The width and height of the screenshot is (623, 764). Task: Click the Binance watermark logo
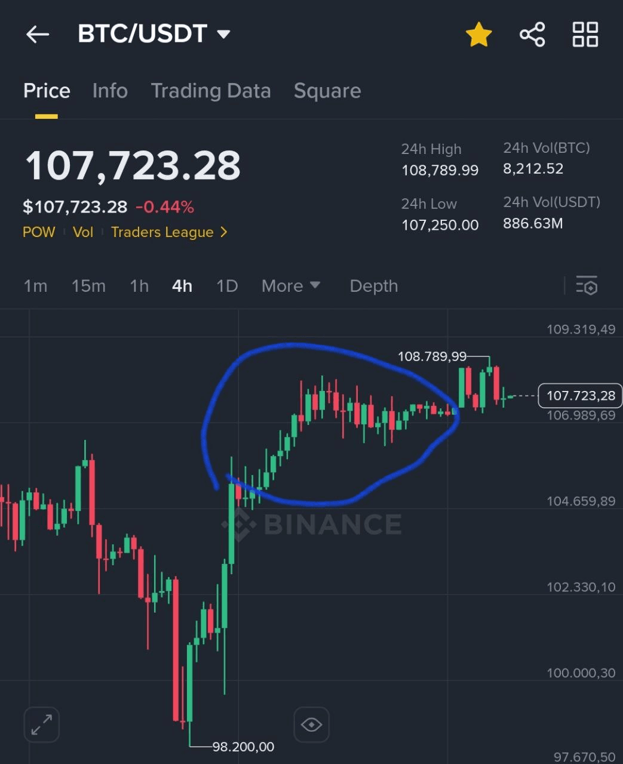312,525
